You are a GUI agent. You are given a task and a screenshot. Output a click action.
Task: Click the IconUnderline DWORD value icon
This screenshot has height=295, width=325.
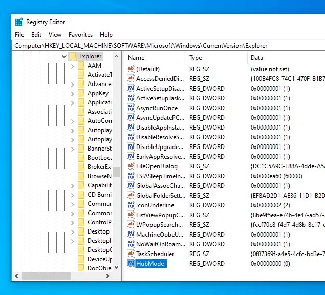[131, 205]
